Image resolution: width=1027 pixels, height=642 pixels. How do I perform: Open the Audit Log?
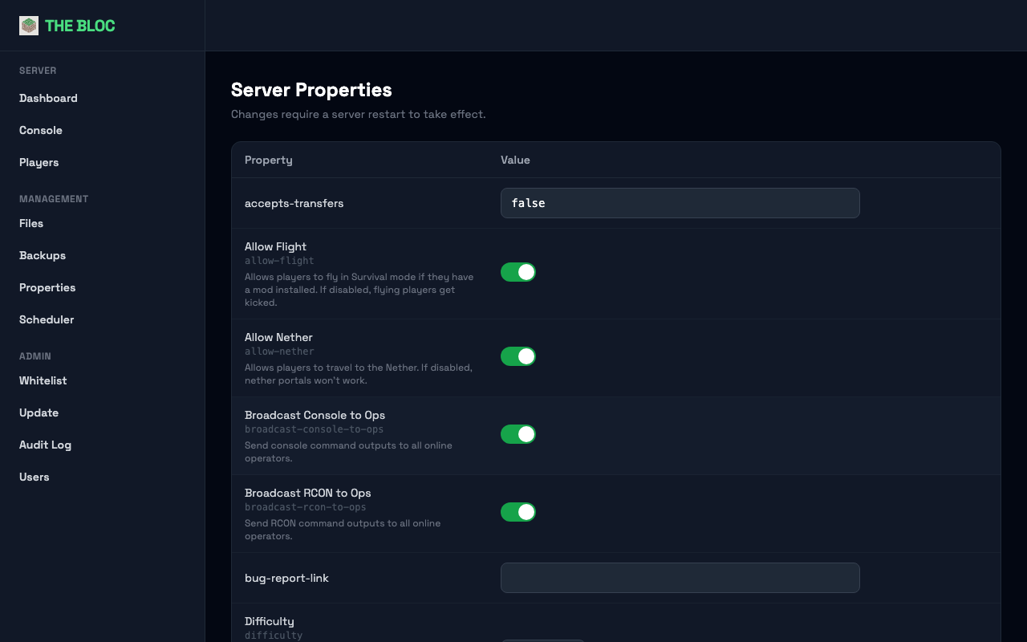pyautogui.click(x=45, y=445)
